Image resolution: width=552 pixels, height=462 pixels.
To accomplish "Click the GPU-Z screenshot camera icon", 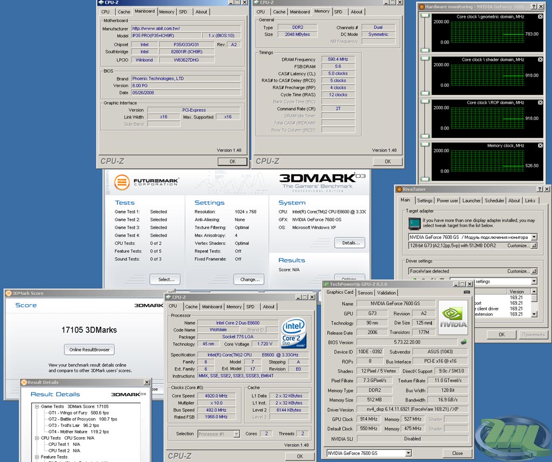I will pos(466,292).
